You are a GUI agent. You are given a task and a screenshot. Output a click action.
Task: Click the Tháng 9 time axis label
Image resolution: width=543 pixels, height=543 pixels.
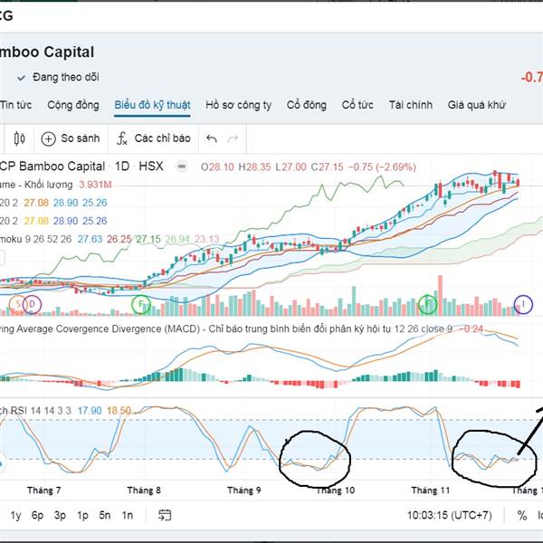[243, 491]
